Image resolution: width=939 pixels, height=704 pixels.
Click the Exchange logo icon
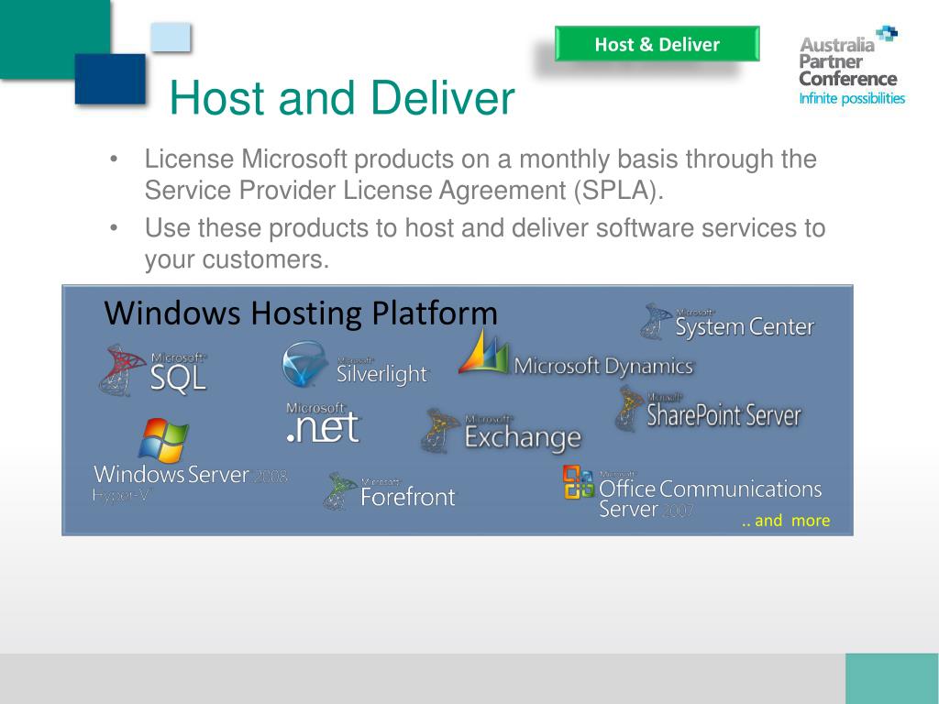(440, 430)
